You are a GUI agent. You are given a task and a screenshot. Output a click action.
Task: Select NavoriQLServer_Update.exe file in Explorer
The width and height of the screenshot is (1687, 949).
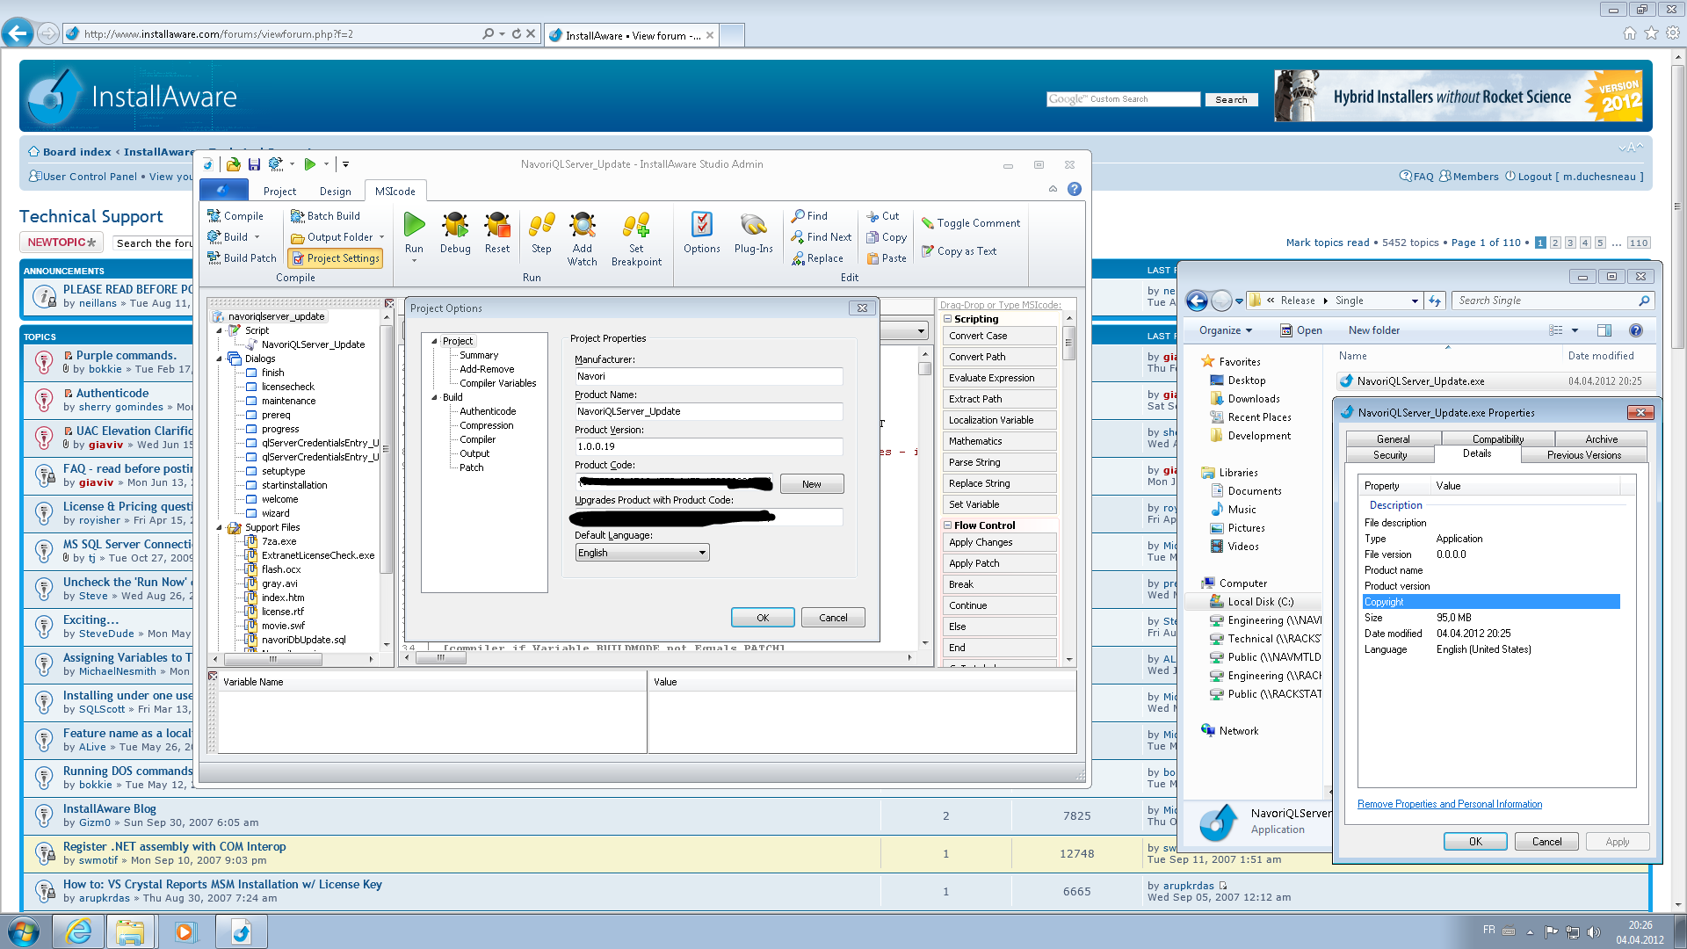click(1420, 381)
